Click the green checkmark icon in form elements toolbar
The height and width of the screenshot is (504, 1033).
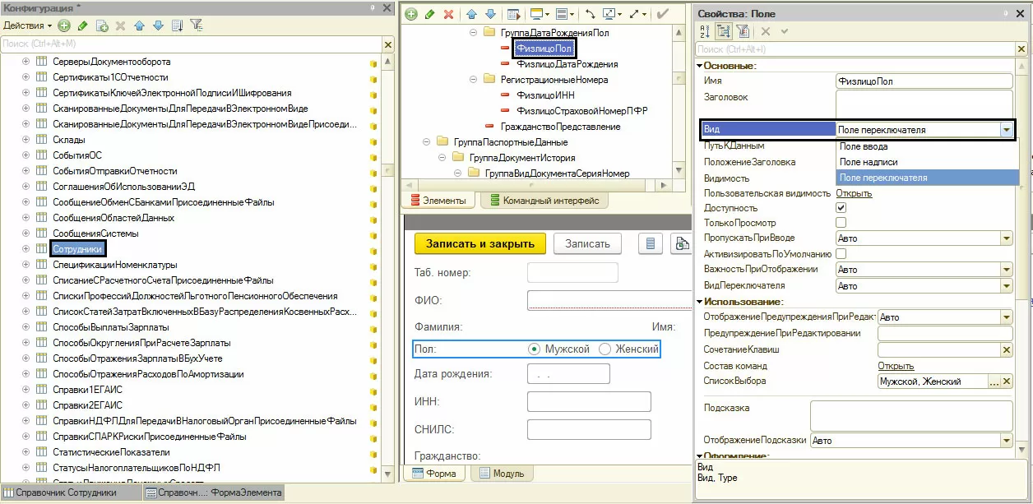pos(663,14)
